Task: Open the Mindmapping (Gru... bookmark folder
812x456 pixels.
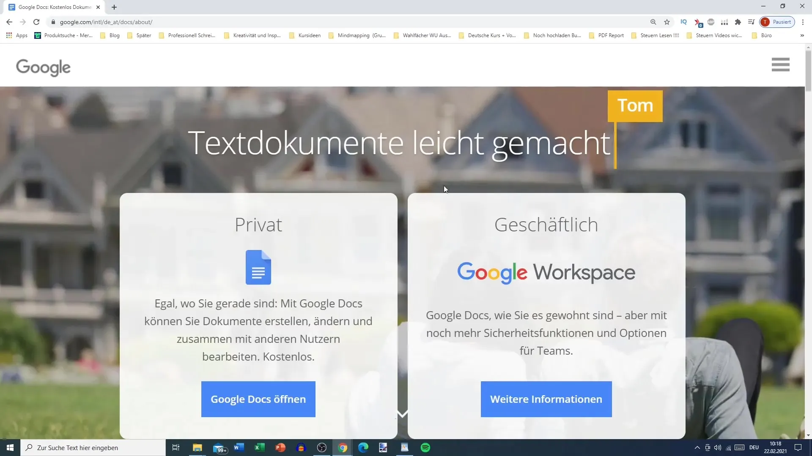Action: click(x=357, y=35)
